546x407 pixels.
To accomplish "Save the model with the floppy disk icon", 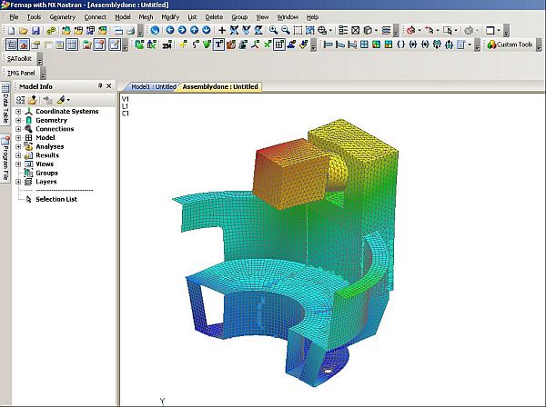I will point(35,31).
